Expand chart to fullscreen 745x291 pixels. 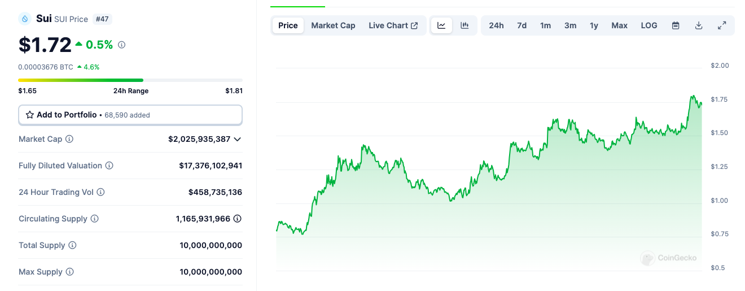(722, 25)
